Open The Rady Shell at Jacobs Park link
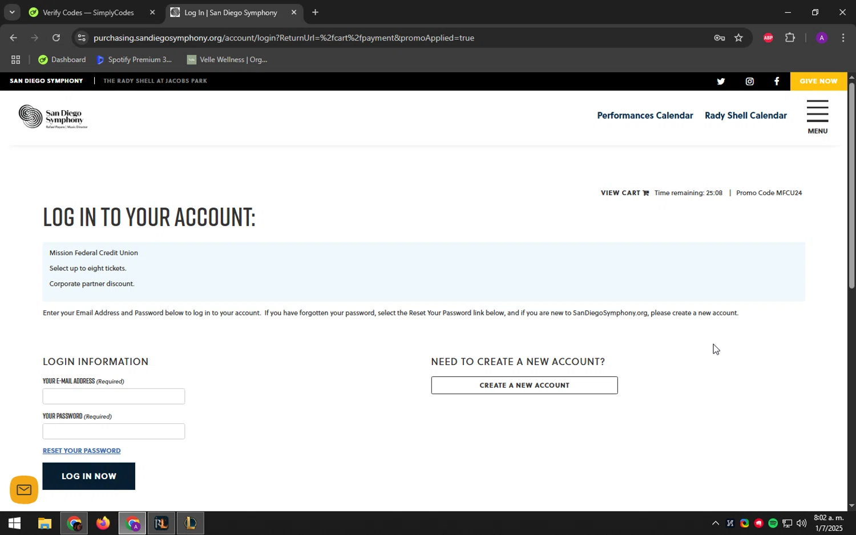Screen dimensions: 856x535 155,81
